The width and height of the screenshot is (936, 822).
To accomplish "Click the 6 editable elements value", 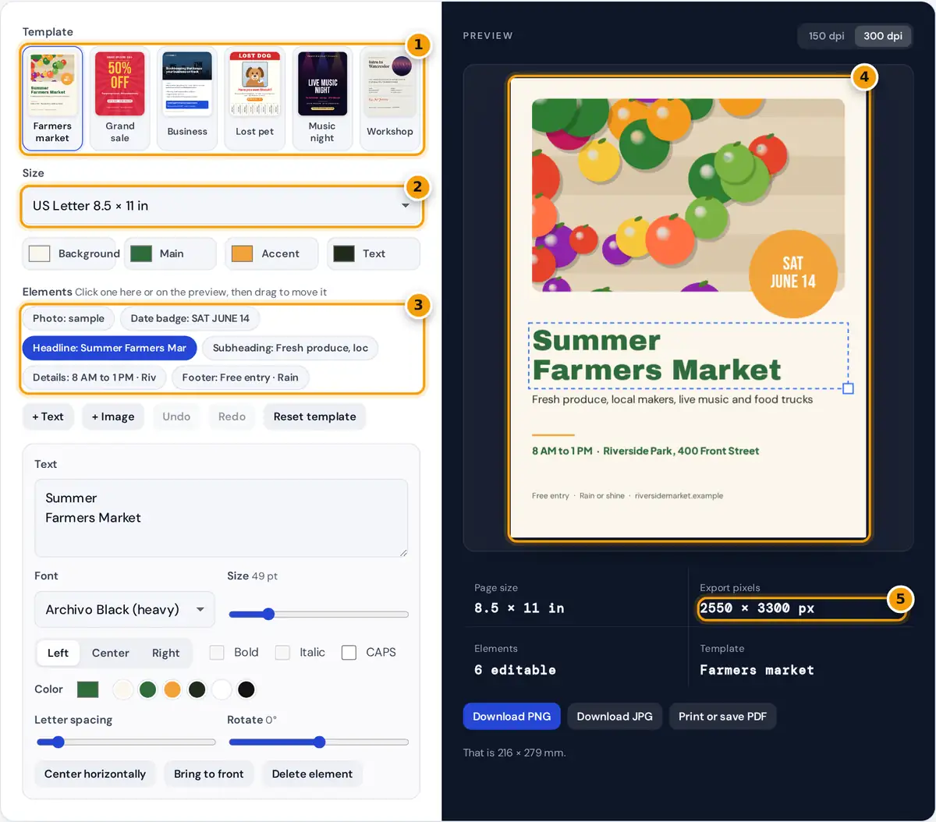I will (515, 670).
